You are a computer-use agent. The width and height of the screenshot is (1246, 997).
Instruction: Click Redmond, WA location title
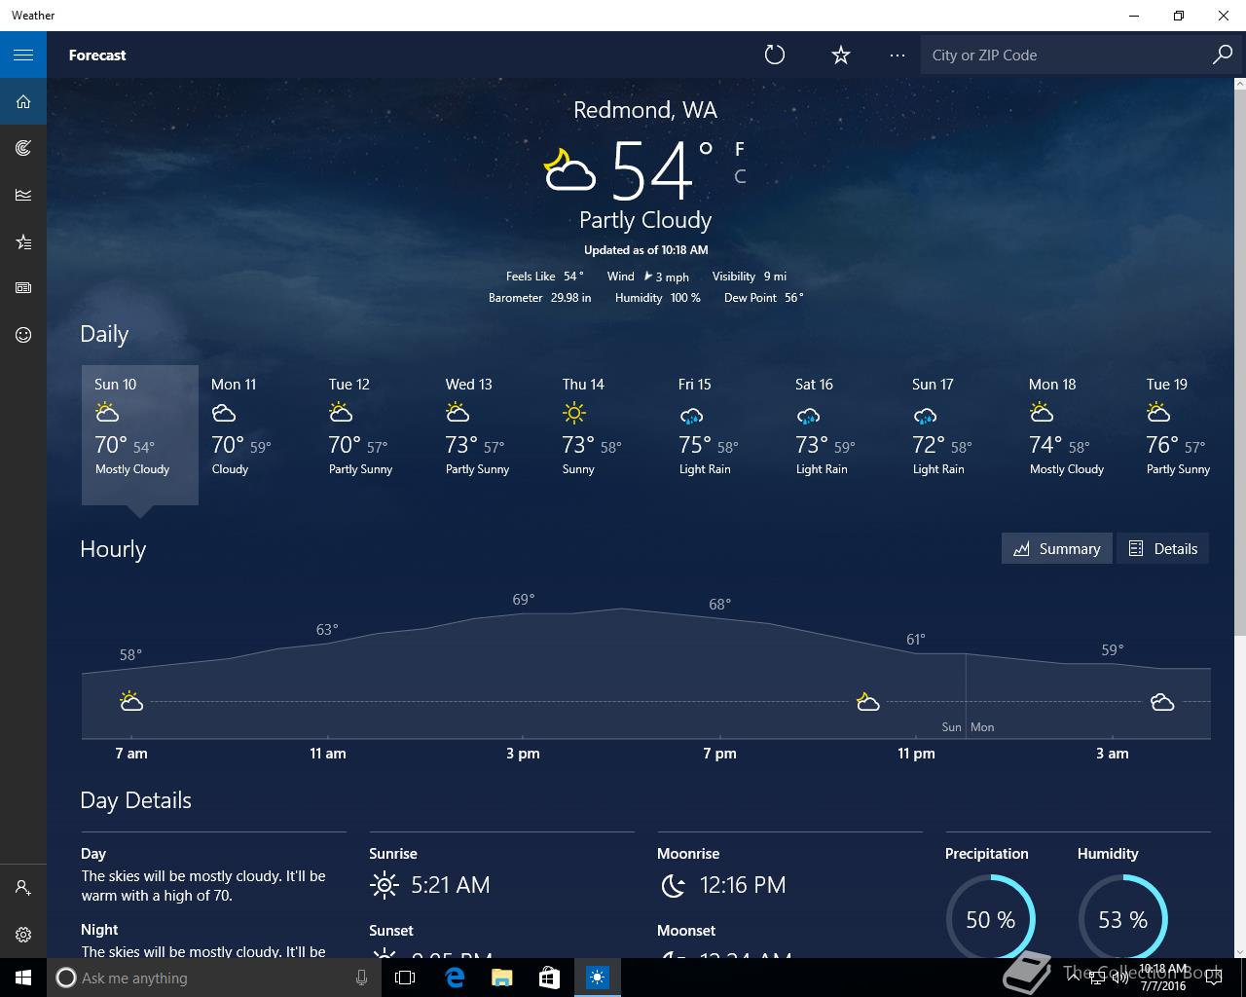tap(645, 110)
